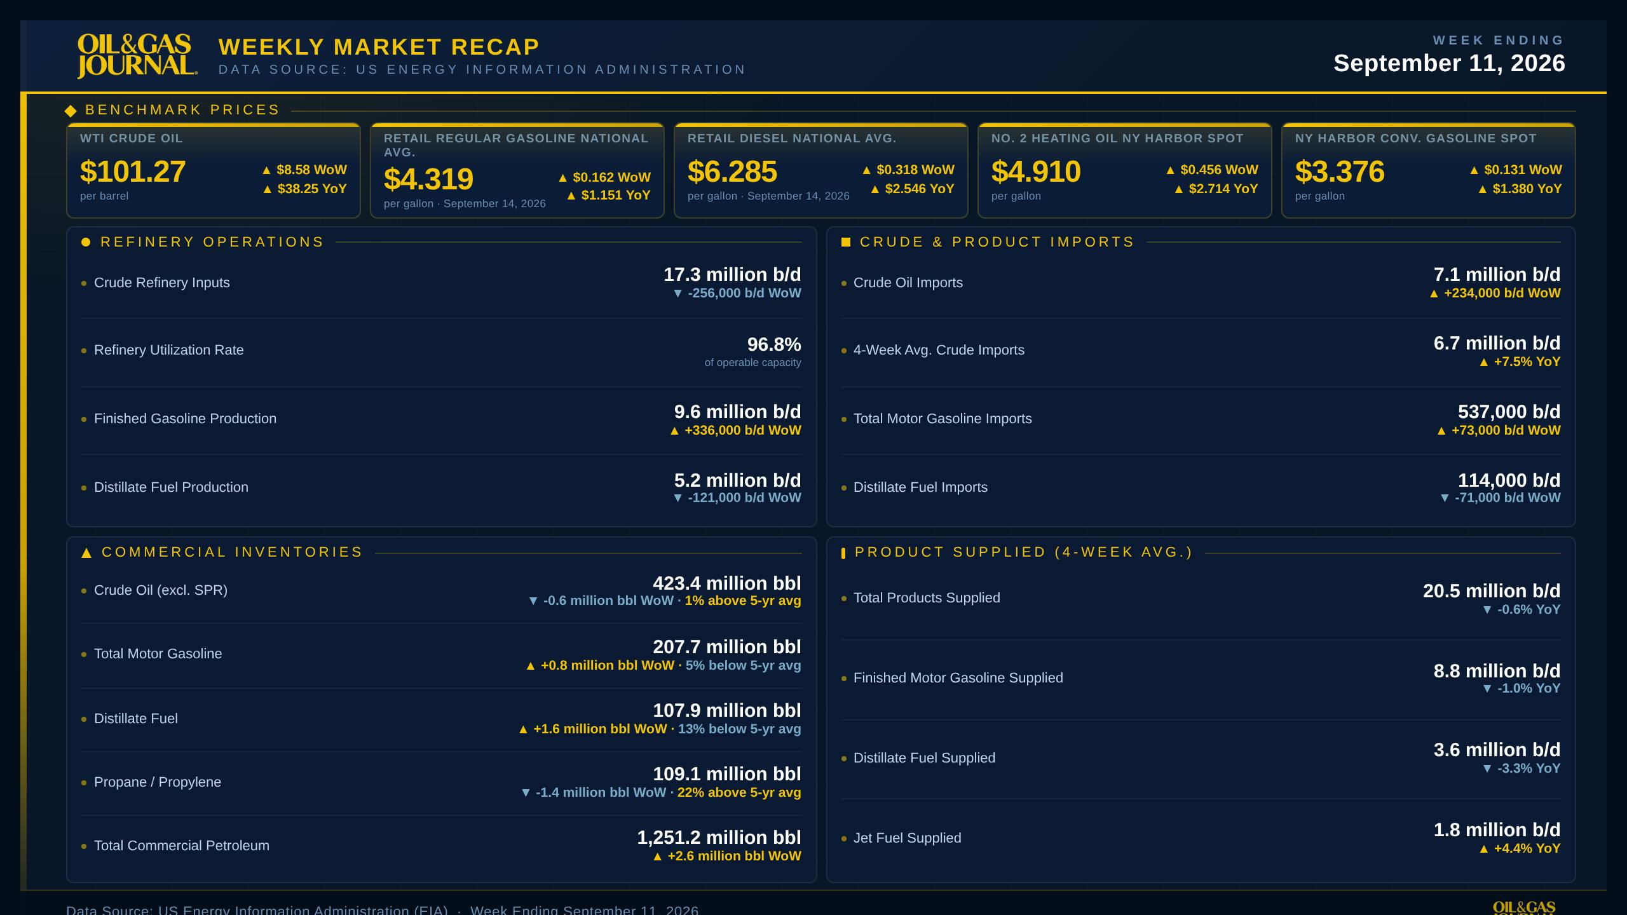Select the Total Motor Gasoline inventory label
1627x915 pixels.
point(158,654)
